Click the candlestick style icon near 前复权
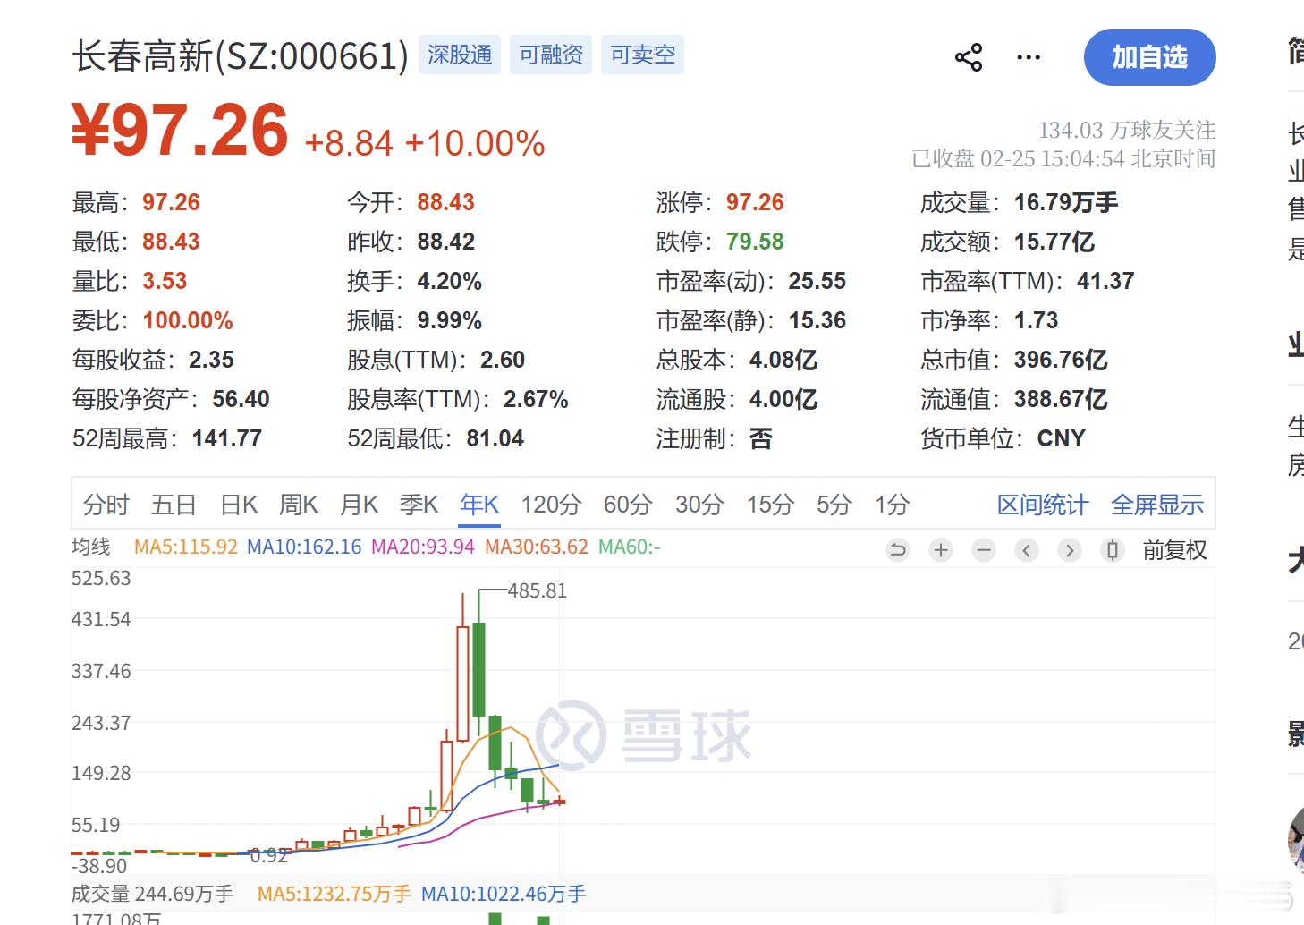This screenshot has width=1304, height=925. click(x=1112, y=550)
